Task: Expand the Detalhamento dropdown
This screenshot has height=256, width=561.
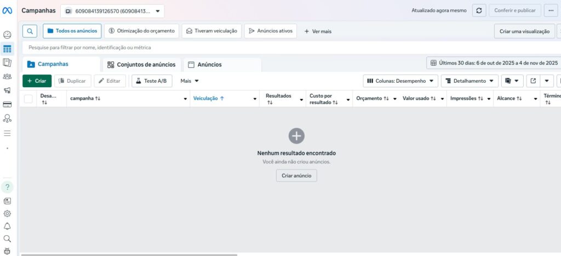Action: (x=470, y=81)
